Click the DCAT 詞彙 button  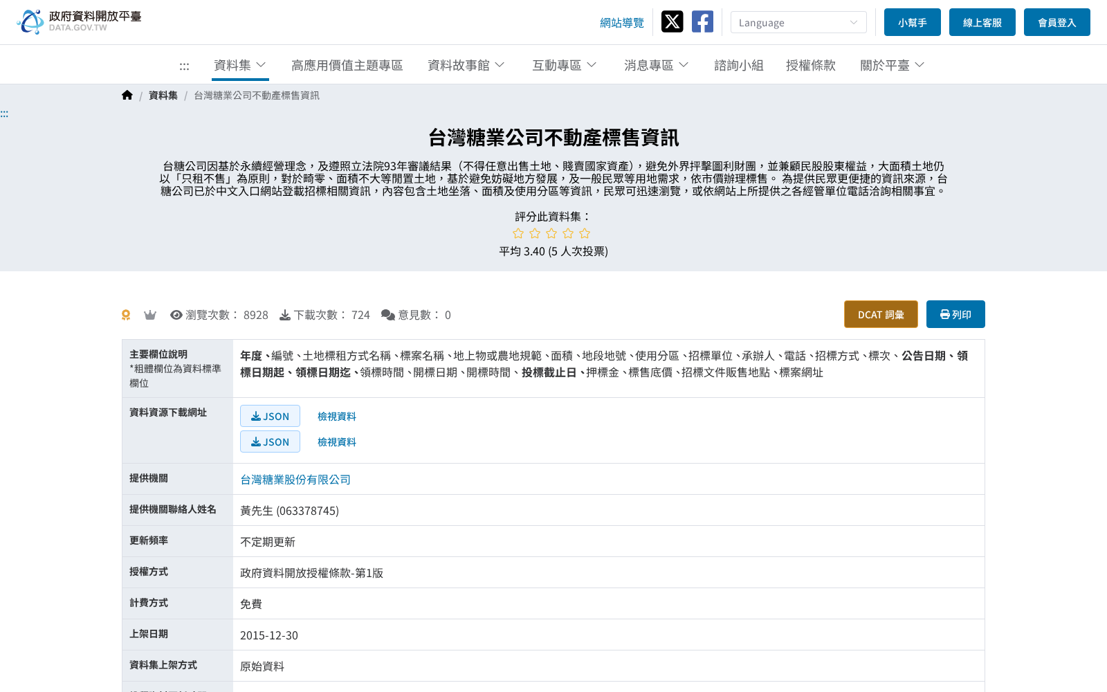point(881,314)
